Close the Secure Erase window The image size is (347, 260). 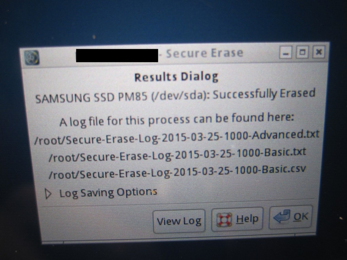coord(319,52)
